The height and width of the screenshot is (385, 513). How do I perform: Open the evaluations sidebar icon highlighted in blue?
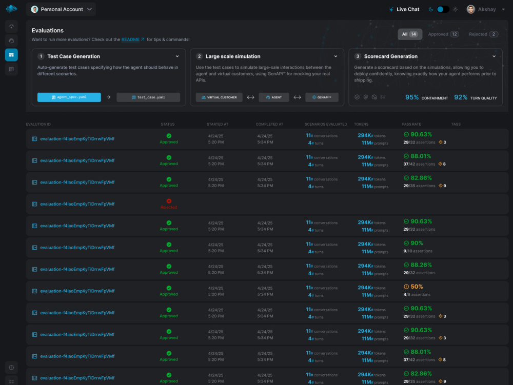[11, 55]
